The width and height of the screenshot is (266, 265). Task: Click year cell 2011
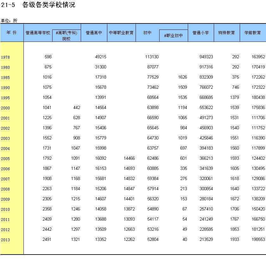5,219
